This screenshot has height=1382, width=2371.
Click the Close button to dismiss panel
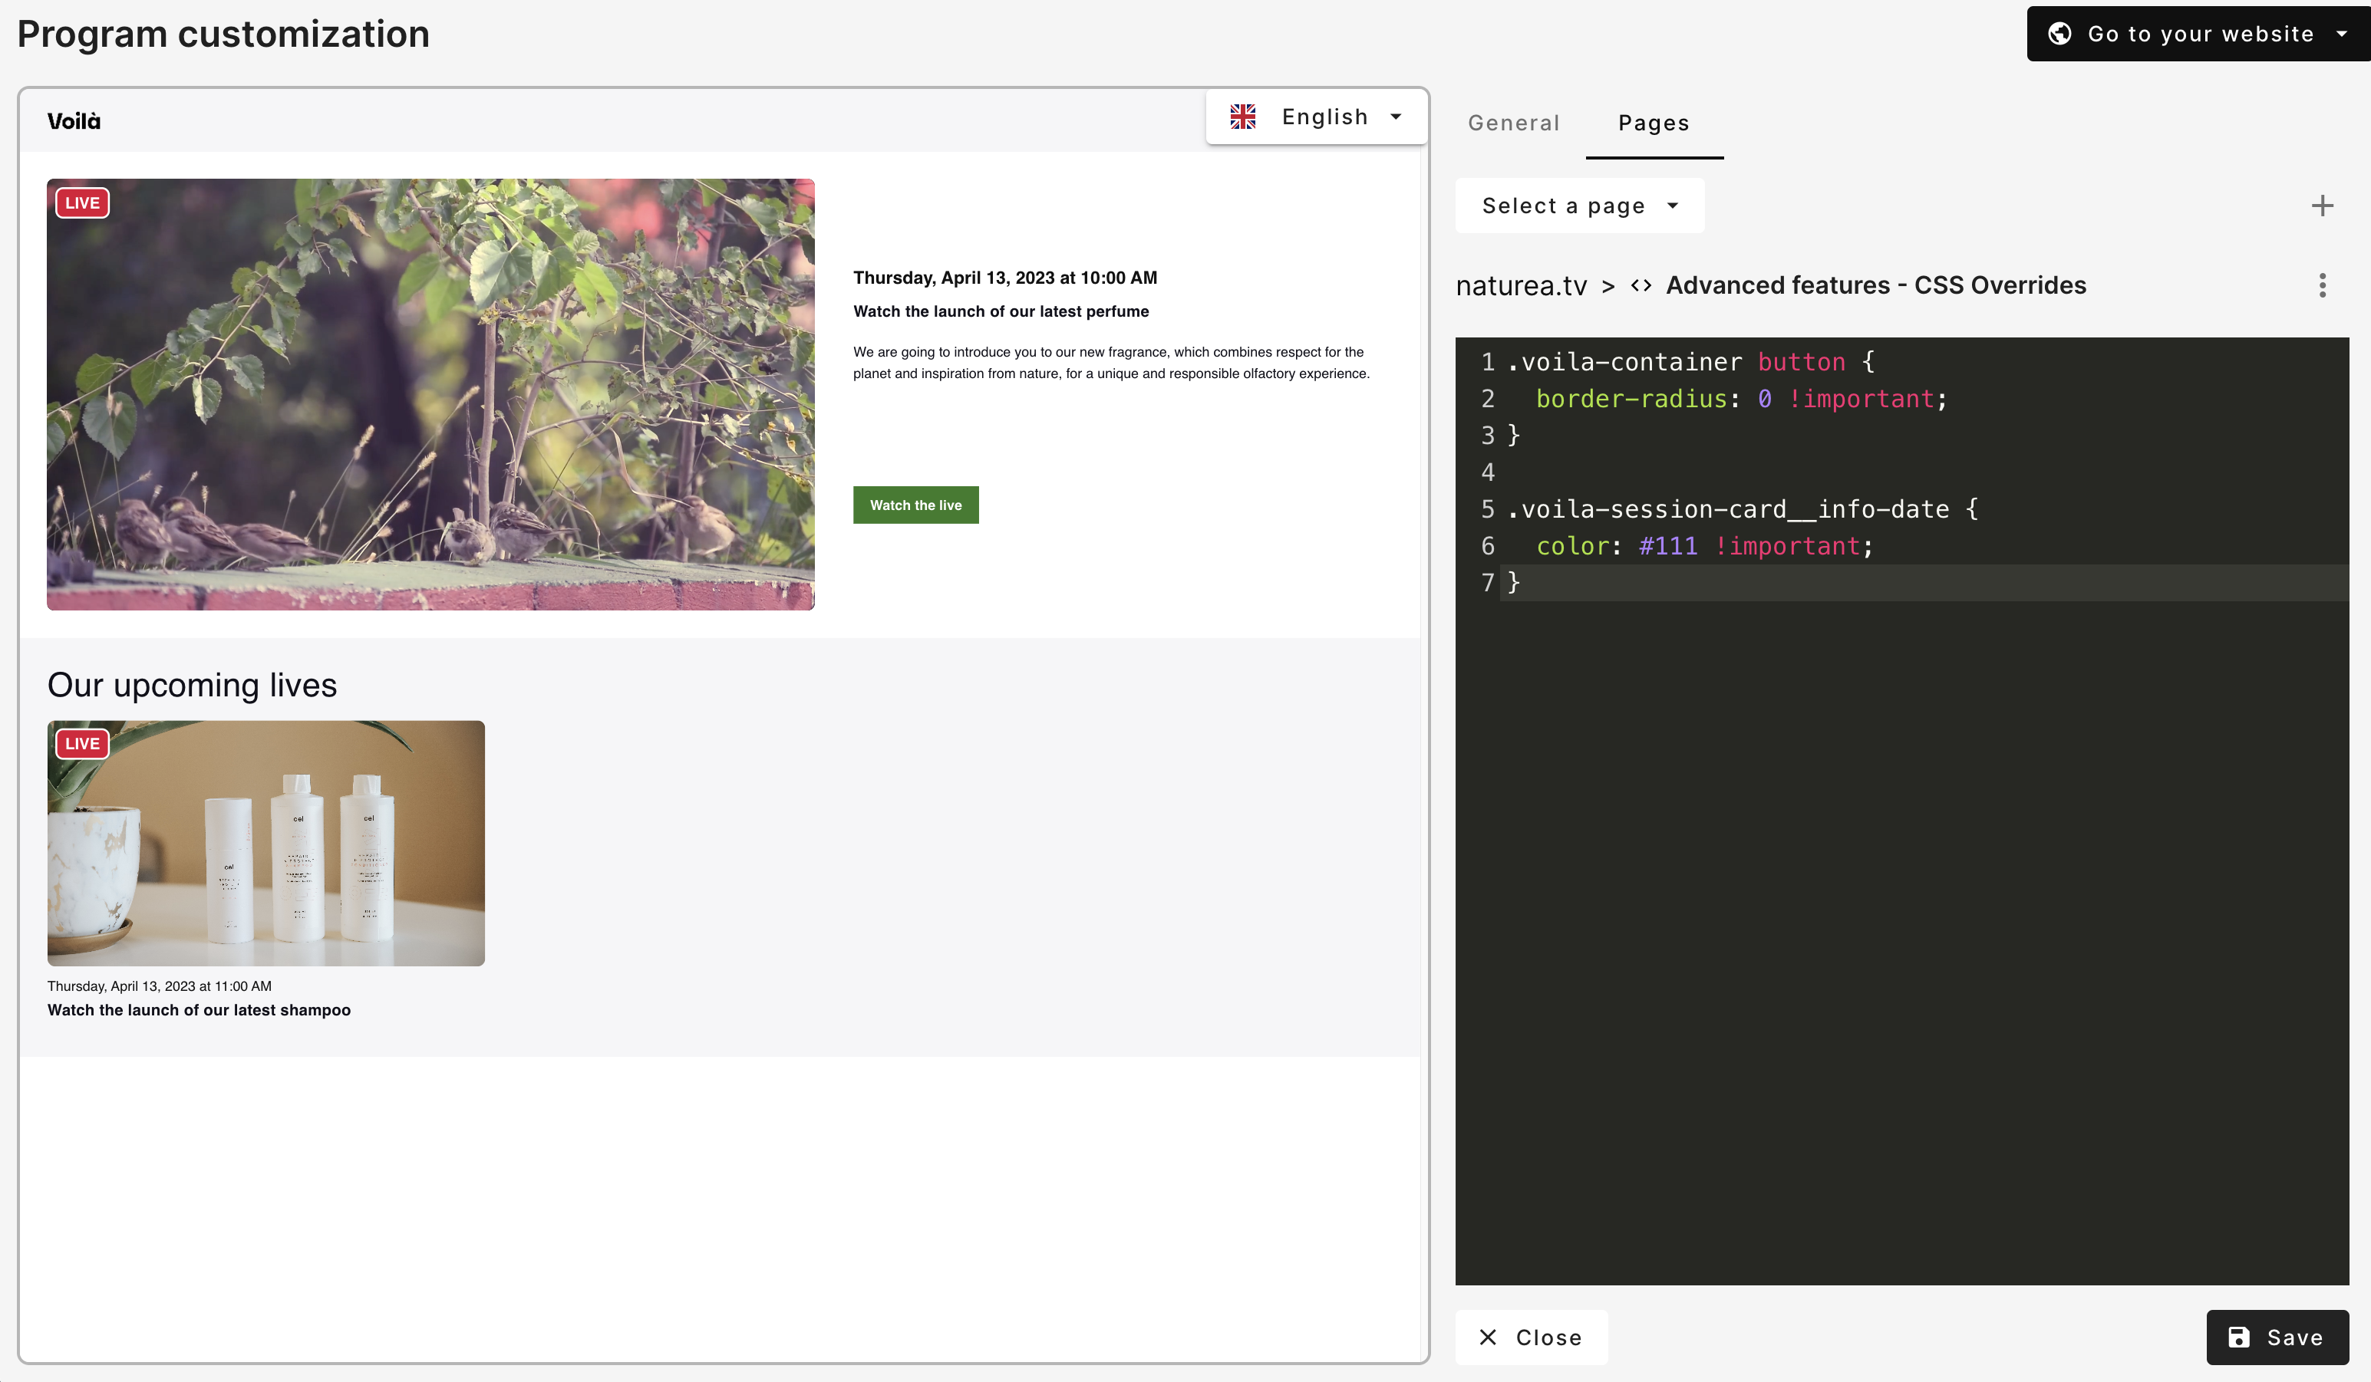1532,1336
